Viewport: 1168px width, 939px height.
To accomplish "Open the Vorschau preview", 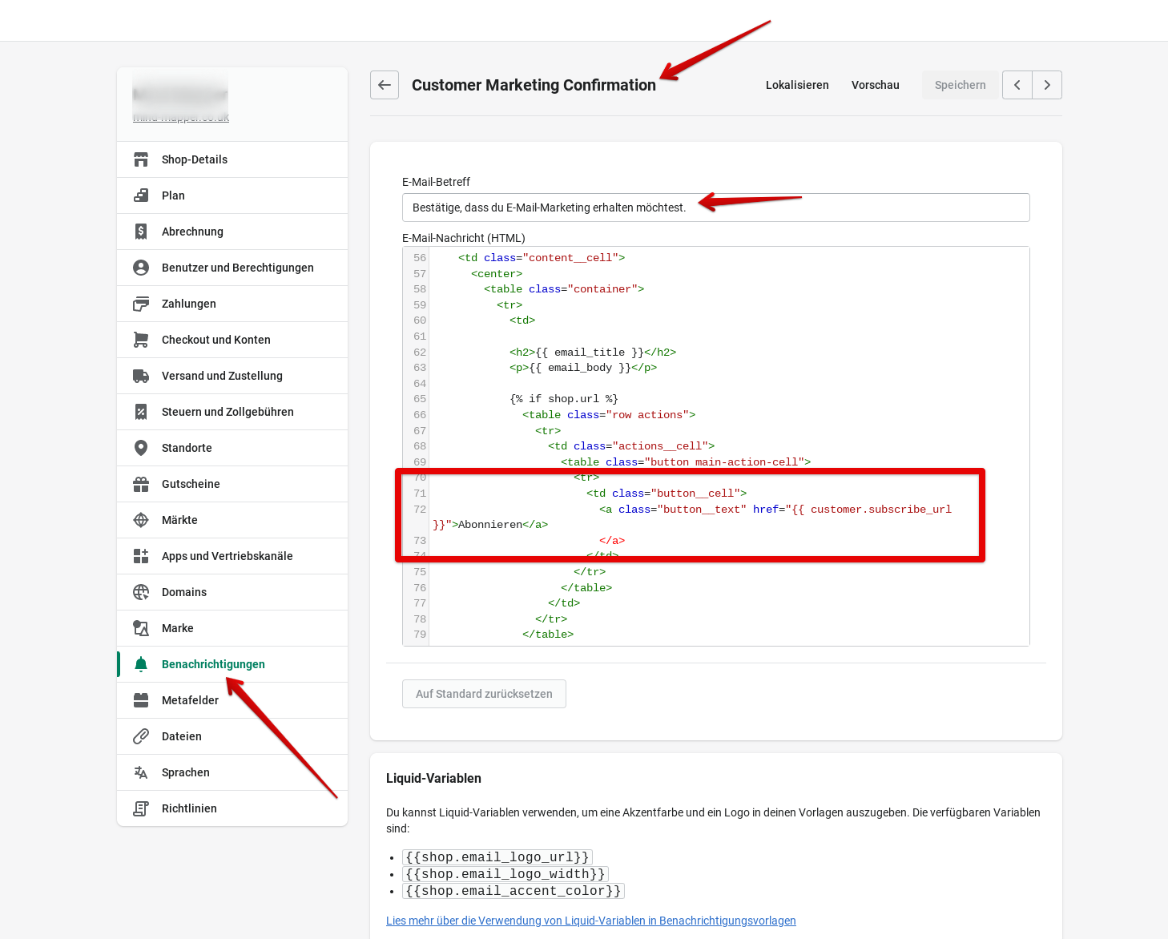I will [x=875, y=85].
